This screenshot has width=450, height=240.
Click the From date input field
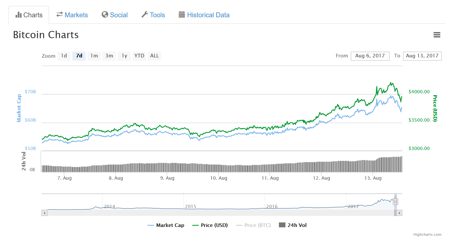pos(370,56)
